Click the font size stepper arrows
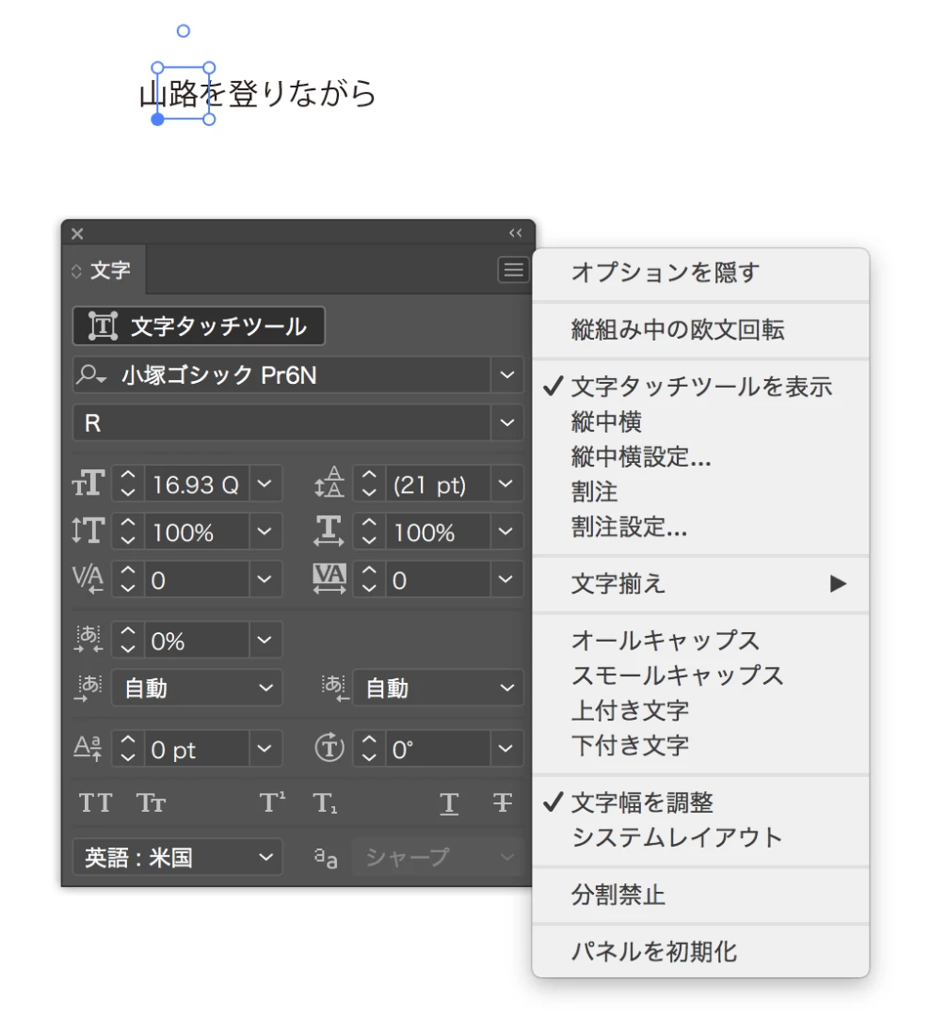The image size is (930, 1016). 128,484
